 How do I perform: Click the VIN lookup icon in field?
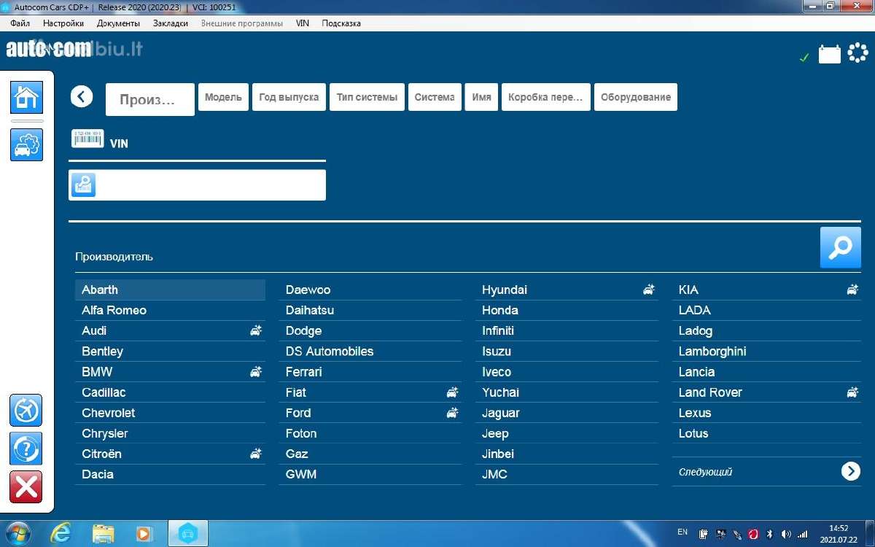[84, 185]
